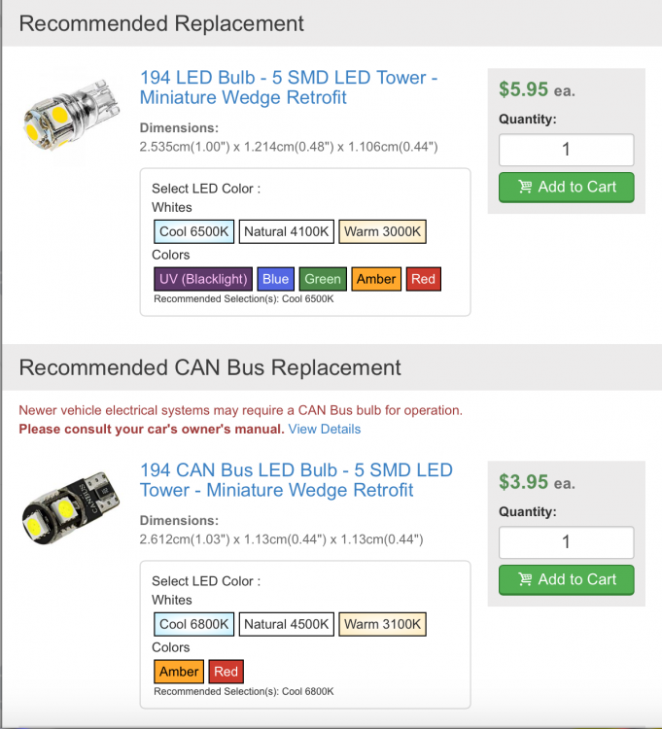Click the 194 LED Bulb product image

point(72,116)
